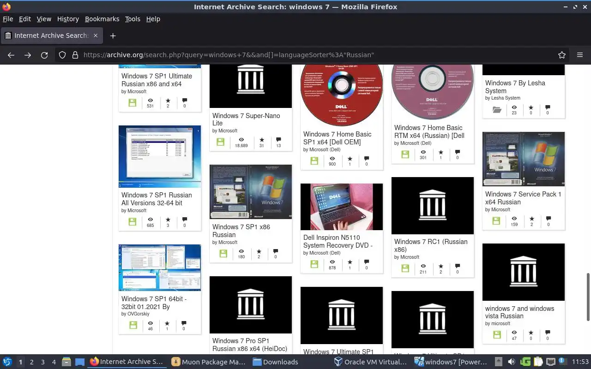
Task: Click the browser Back arrow
Action: point(11,55)
